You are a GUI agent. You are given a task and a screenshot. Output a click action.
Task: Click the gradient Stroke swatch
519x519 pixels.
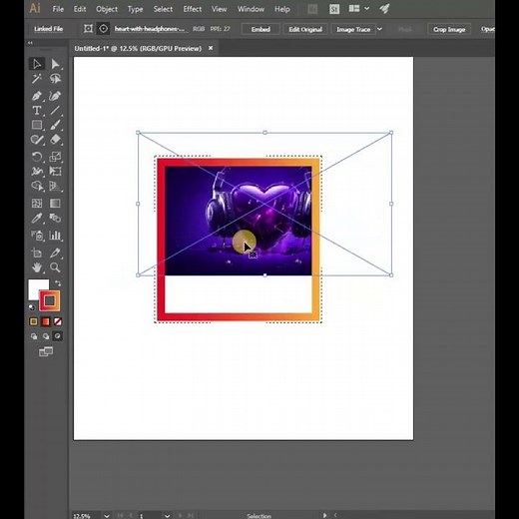[x=50, y=300]
